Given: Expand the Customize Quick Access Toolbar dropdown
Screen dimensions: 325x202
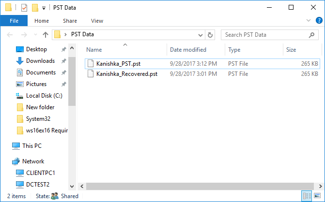Looking at the screenshot, I should coord(44,8).
